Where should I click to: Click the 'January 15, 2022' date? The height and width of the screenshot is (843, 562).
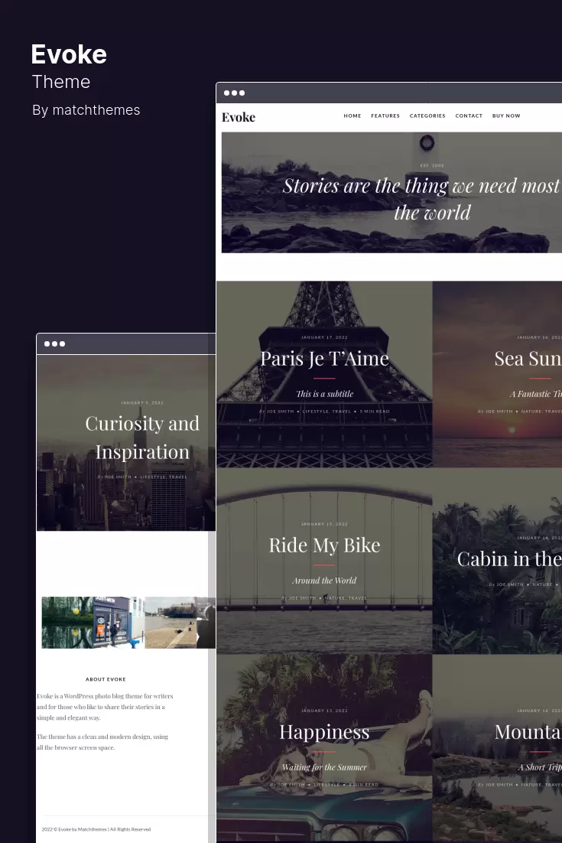(324, 524)
